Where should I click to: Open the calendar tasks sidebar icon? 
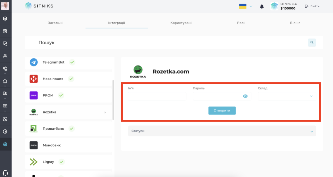5,31
